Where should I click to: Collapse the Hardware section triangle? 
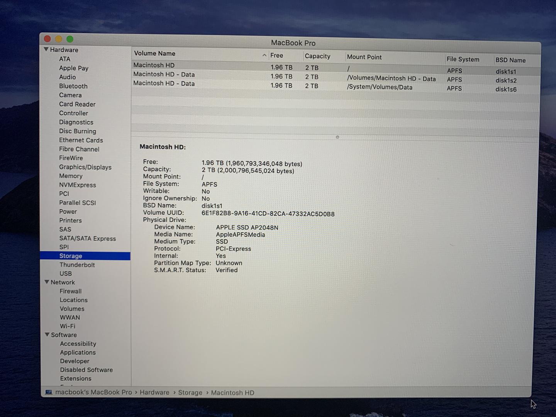(x=46, y=49)
